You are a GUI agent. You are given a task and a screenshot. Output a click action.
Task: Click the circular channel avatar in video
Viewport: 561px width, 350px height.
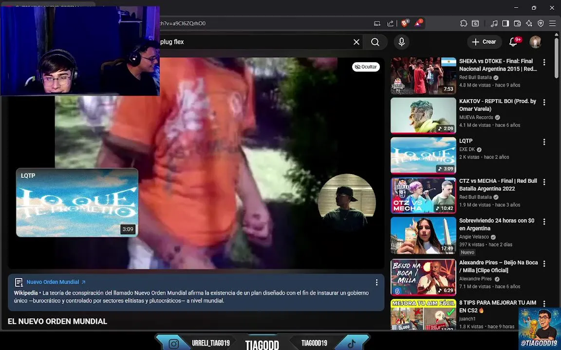coord(347,203)
